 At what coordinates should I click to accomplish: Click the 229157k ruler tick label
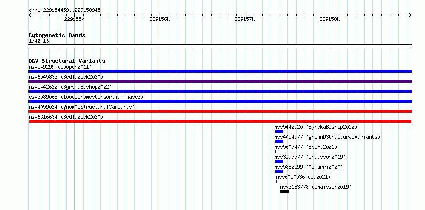click(x=245, y=19)
